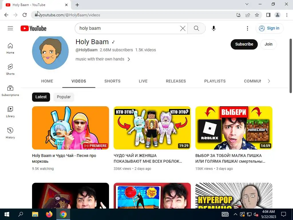
Task: Select the Latest filter chip
Action: (x=41, y=97)
